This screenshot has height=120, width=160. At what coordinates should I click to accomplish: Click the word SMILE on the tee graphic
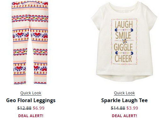pyautogui.click(x=123, y=35)
